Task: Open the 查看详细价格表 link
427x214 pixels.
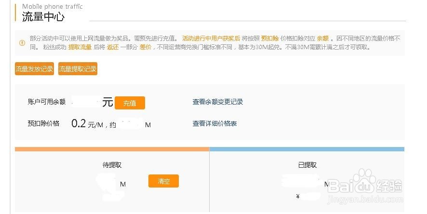Action: point(214,123)
